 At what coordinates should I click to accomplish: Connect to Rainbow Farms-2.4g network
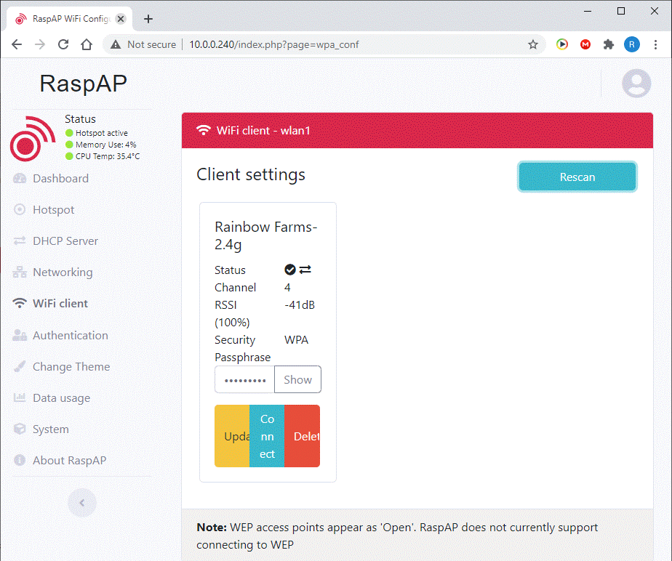[x=267, y=436]
